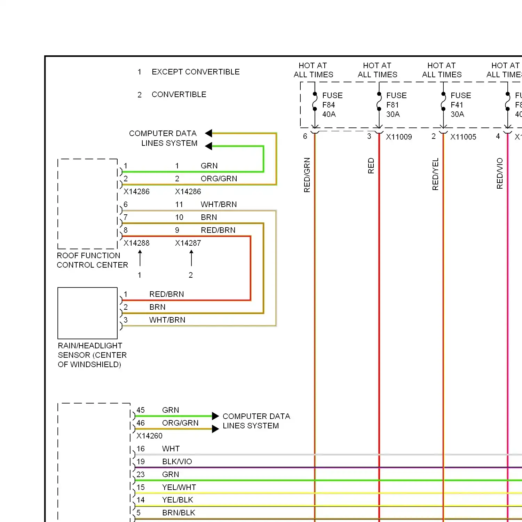The height and width of the screenshot is (522, 522).
Task: Select the vertical "RED/GRN" wire label
Action: pyautogui.click(x=307, y=175)
